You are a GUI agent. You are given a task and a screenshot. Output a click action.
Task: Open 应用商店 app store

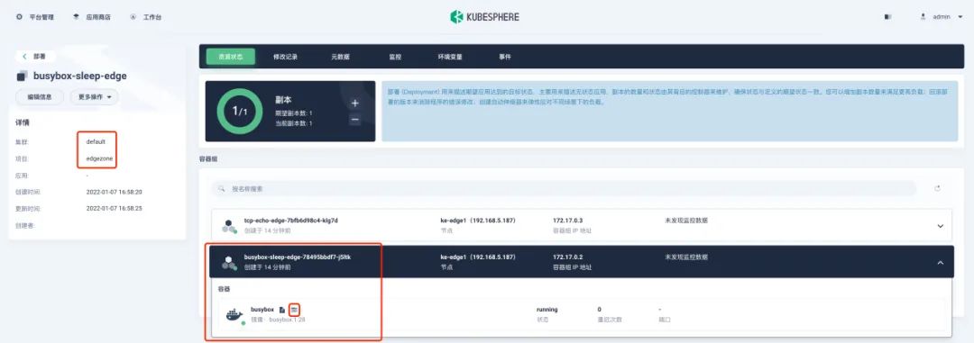[92, 17]
